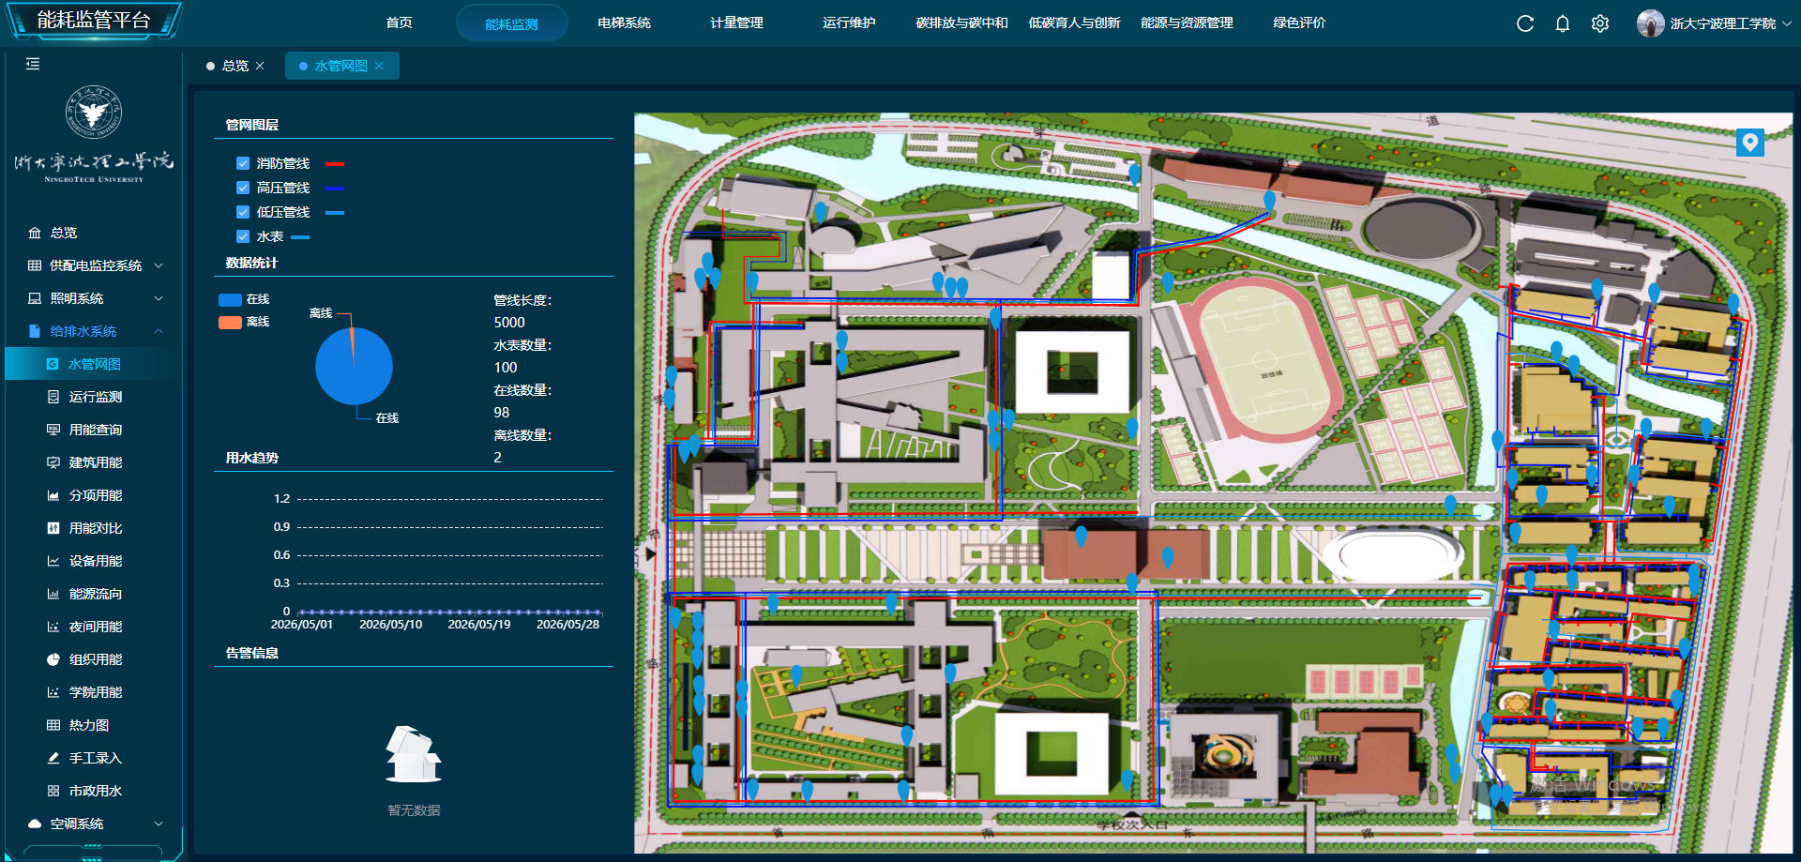Click the blue 在线 pie chart slice
Screen dimensions: 1801x862
(x=354, y=368)
